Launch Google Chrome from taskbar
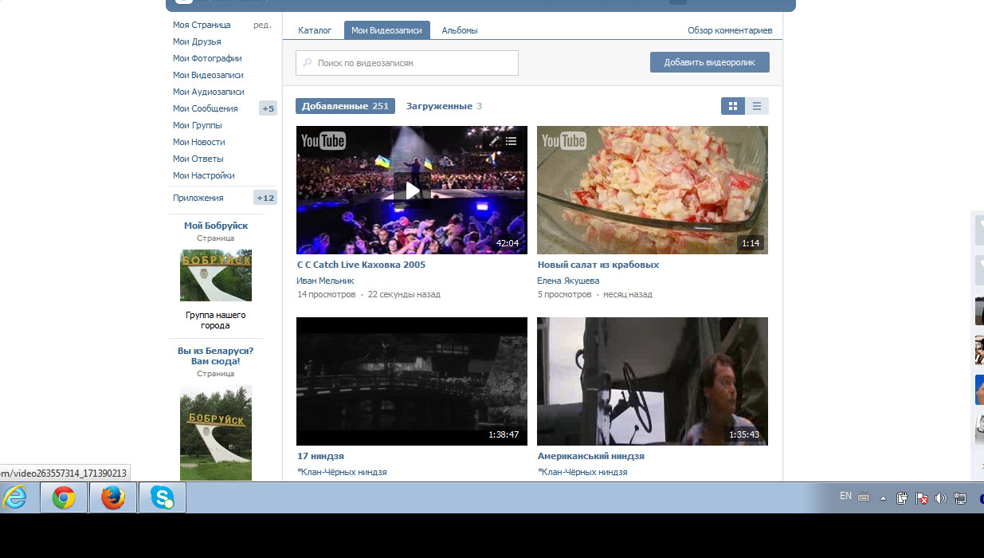 (64, 498)
